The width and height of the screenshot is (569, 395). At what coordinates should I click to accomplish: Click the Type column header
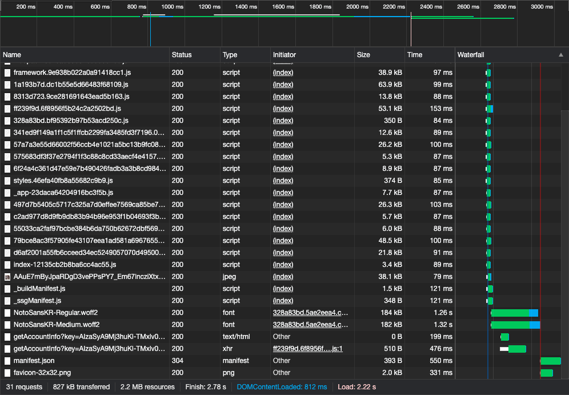[230, 55]
